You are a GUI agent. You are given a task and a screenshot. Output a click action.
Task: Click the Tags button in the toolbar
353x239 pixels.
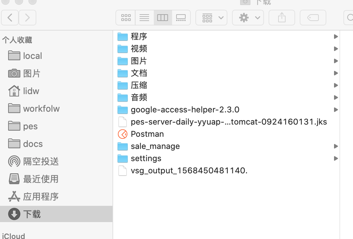(313, 18)
